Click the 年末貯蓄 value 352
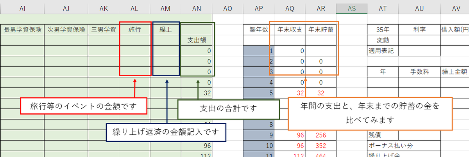This screenshot has height=157, width=469. [x=321, y=146]
